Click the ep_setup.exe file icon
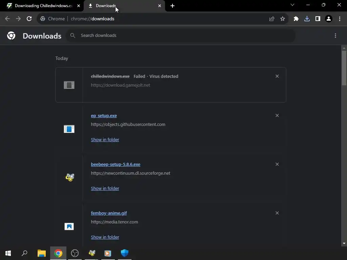The height and width of the screenshot is (260, 347). pyautogui.click(x=69, y=129)
